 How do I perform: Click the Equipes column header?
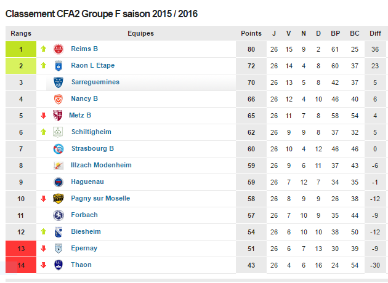pyautogui.click(x=140, y=33)
